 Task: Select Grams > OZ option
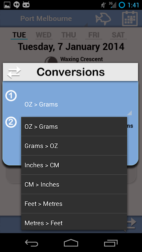click(x=74, y=146)
